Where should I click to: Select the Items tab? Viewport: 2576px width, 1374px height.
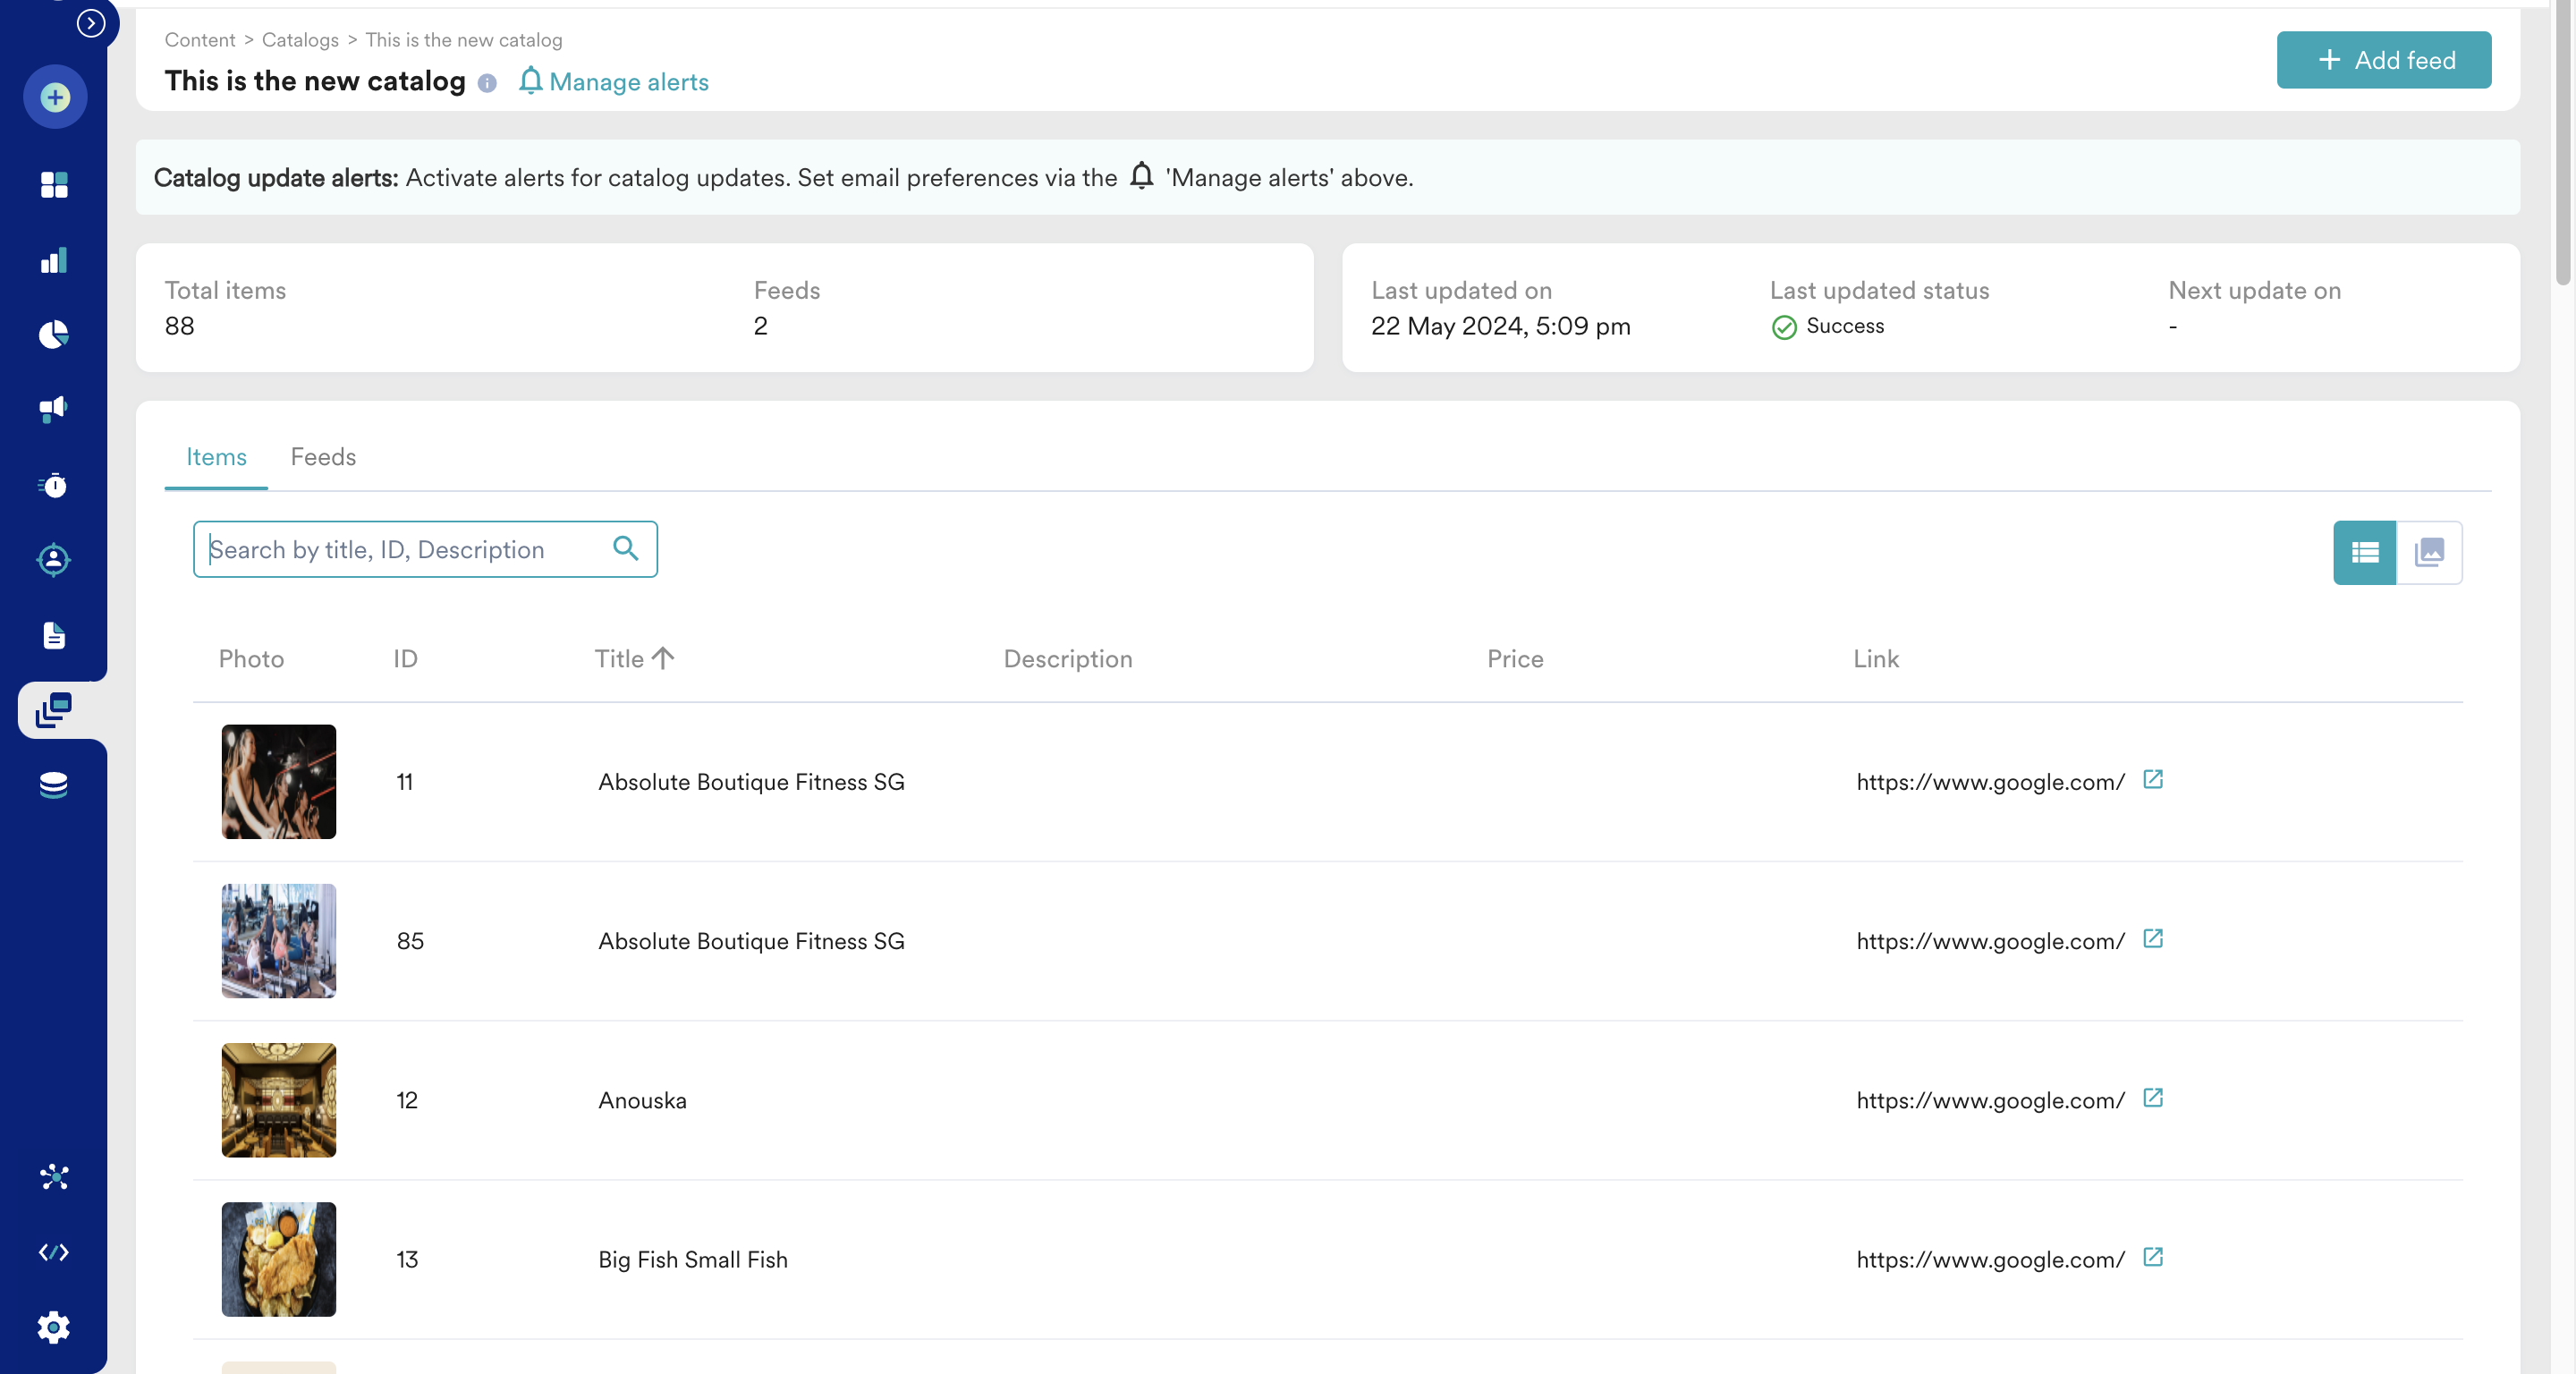[x=216, y=457]
